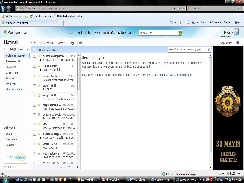Click the browser Back arrow button
The width and height of the screenshot is (244, 183).
[3, 8]
